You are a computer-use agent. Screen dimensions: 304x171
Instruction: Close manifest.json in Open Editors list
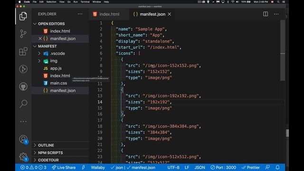(40, 38)
